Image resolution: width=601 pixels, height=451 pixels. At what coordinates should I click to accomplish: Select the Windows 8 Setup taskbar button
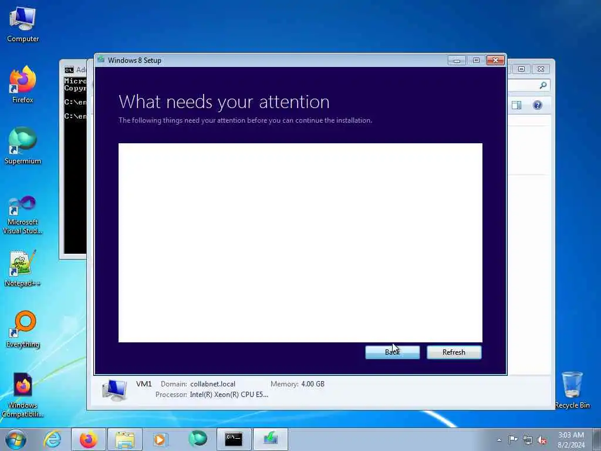click(x=270, y=439)
